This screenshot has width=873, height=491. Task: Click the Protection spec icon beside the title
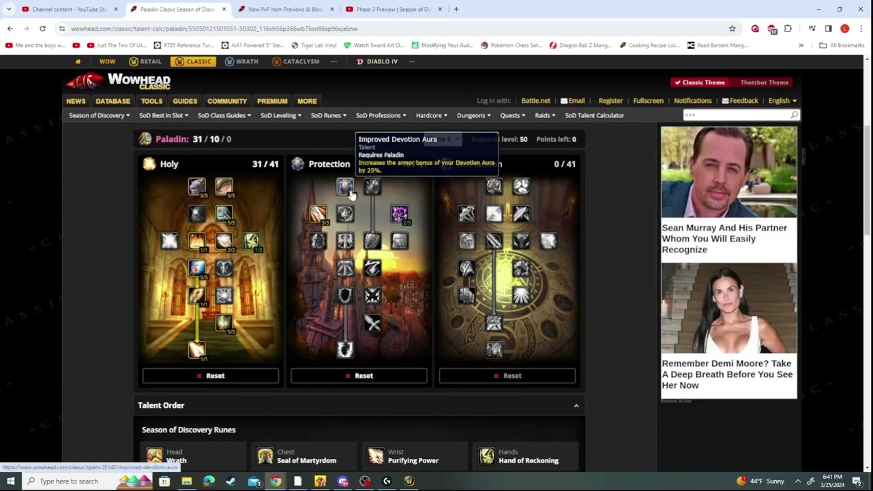tap(297, 164)
